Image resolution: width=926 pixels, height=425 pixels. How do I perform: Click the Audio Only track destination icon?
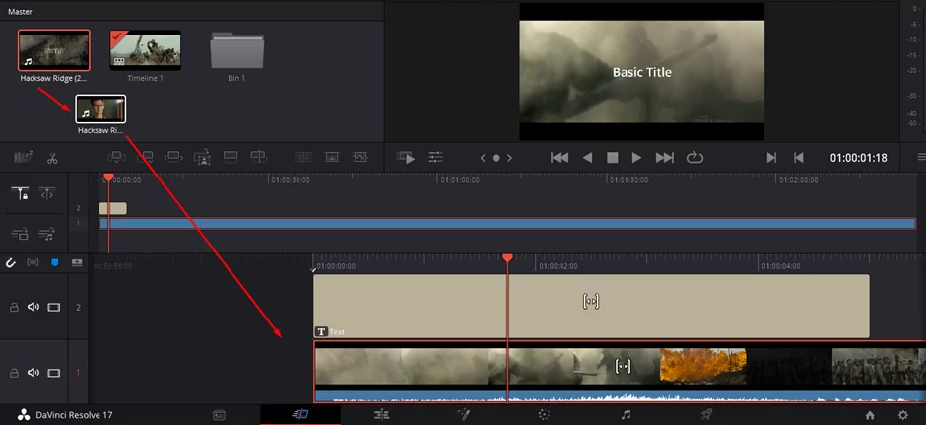coord(47,234)
